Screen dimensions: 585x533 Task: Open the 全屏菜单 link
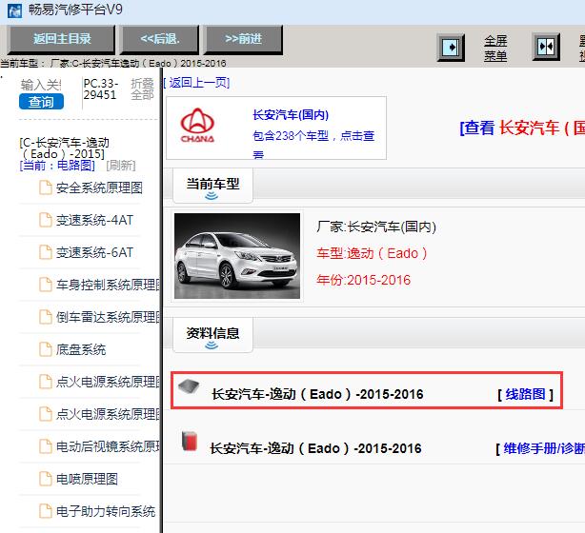pos(495,49)
